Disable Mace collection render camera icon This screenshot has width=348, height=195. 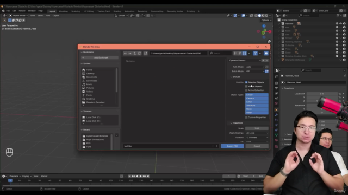(344, 31)
